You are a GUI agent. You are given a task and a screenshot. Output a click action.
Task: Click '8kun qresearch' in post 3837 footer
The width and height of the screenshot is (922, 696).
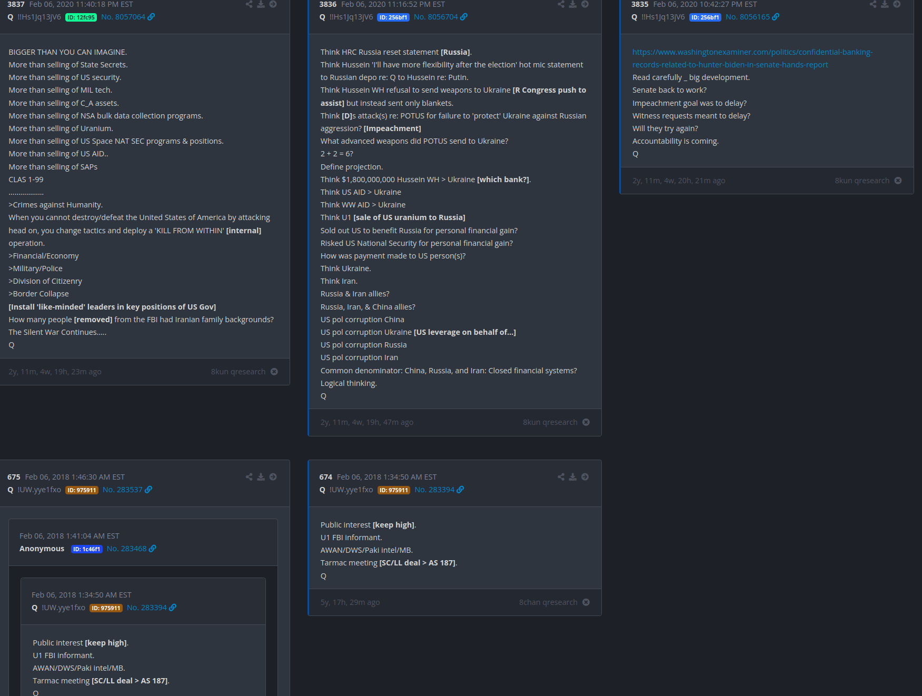(239, 372)
